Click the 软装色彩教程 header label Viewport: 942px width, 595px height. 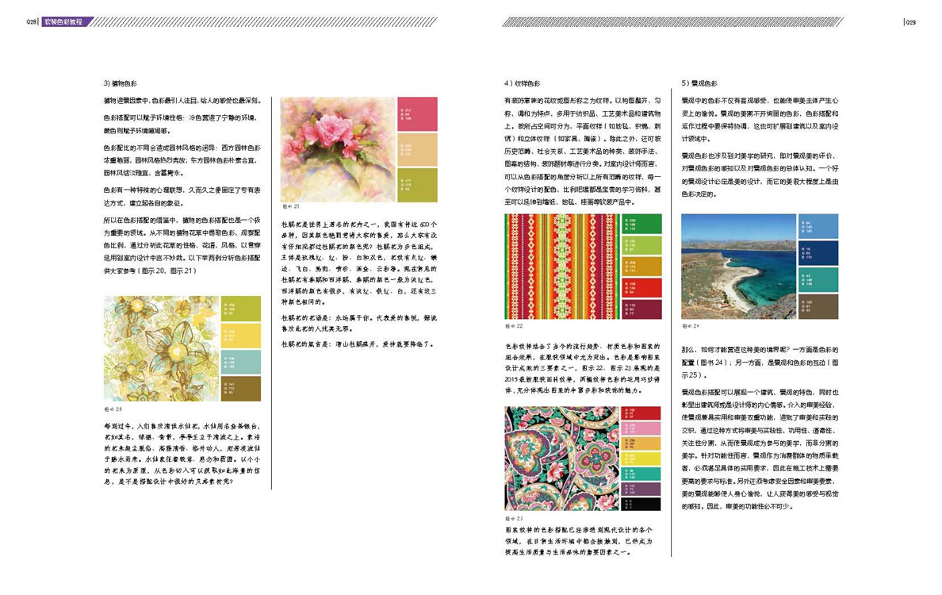tap(65, 22)
